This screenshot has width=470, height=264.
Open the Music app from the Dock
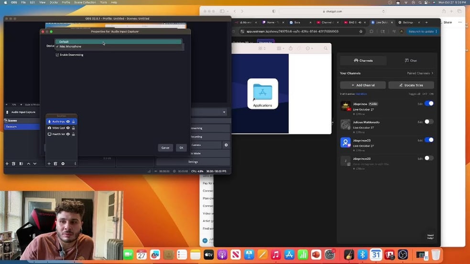(x=275, y=255)
